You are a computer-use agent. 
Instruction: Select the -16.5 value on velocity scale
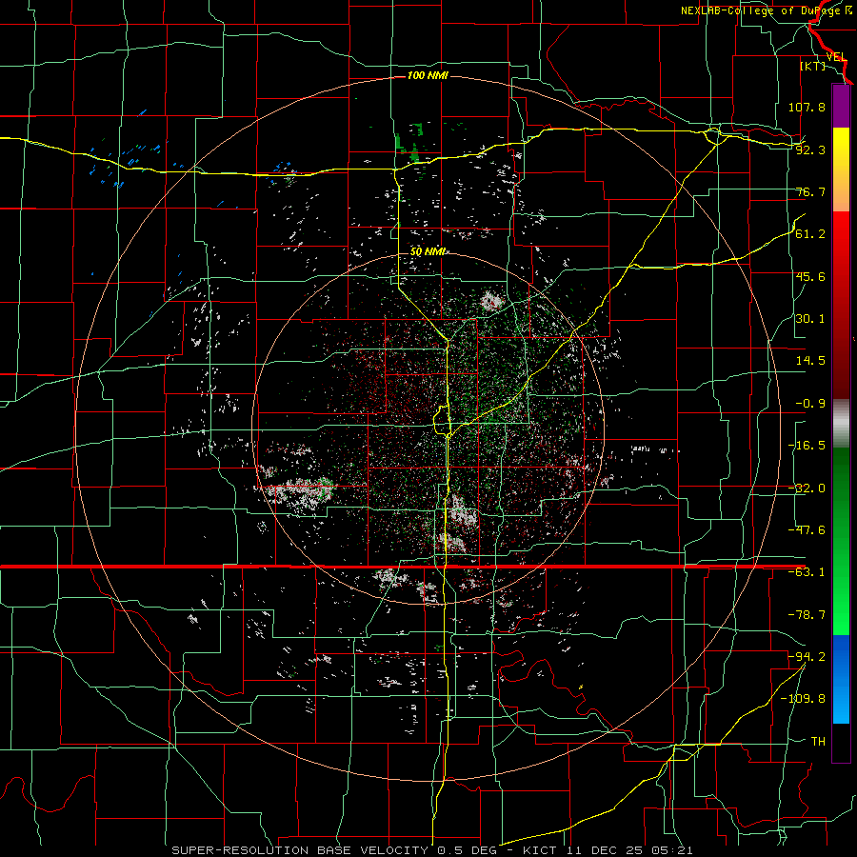click(807, 446)
